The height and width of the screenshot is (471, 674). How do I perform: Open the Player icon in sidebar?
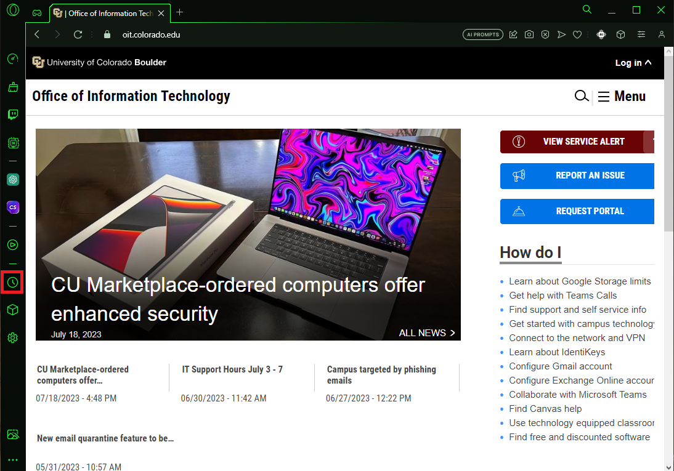12,244
